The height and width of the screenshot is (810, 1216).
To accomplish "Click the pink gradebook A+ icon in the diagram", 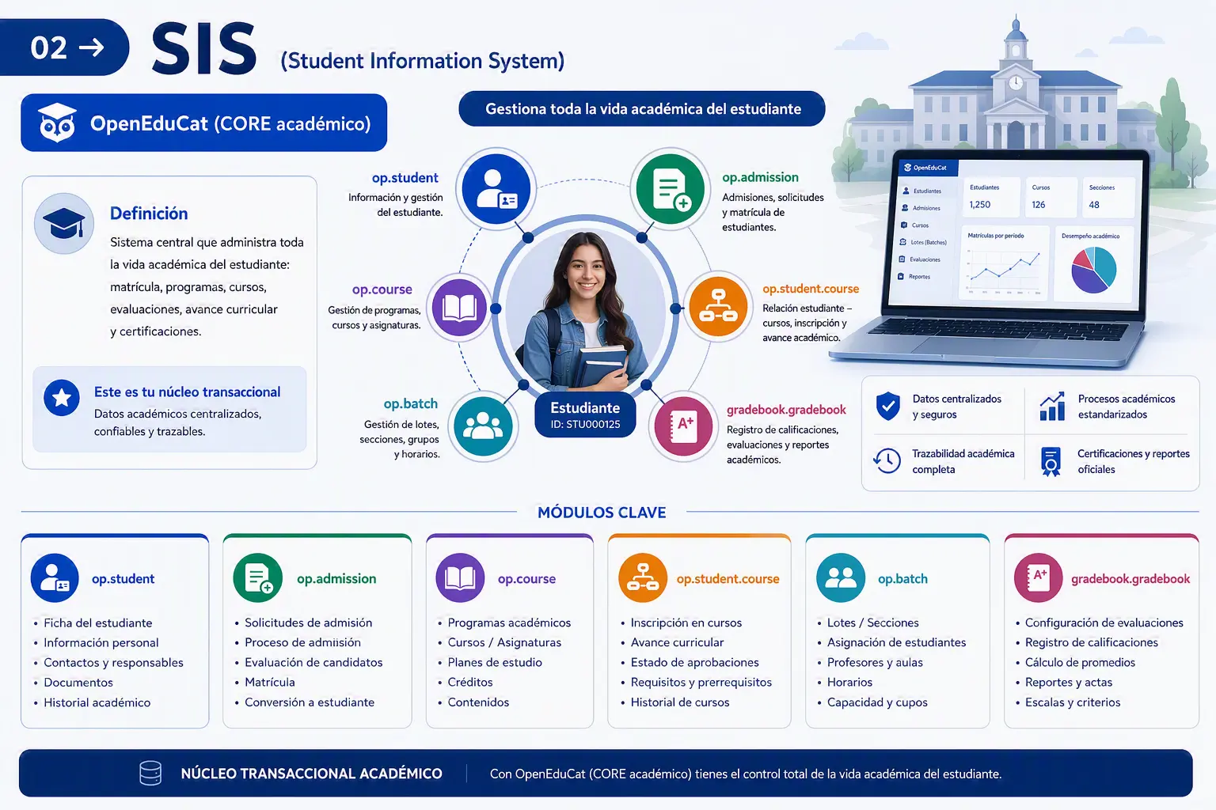I will coord(683,427).
